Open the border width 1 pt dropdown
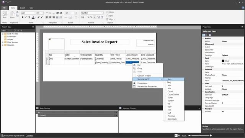 [73, 13]
